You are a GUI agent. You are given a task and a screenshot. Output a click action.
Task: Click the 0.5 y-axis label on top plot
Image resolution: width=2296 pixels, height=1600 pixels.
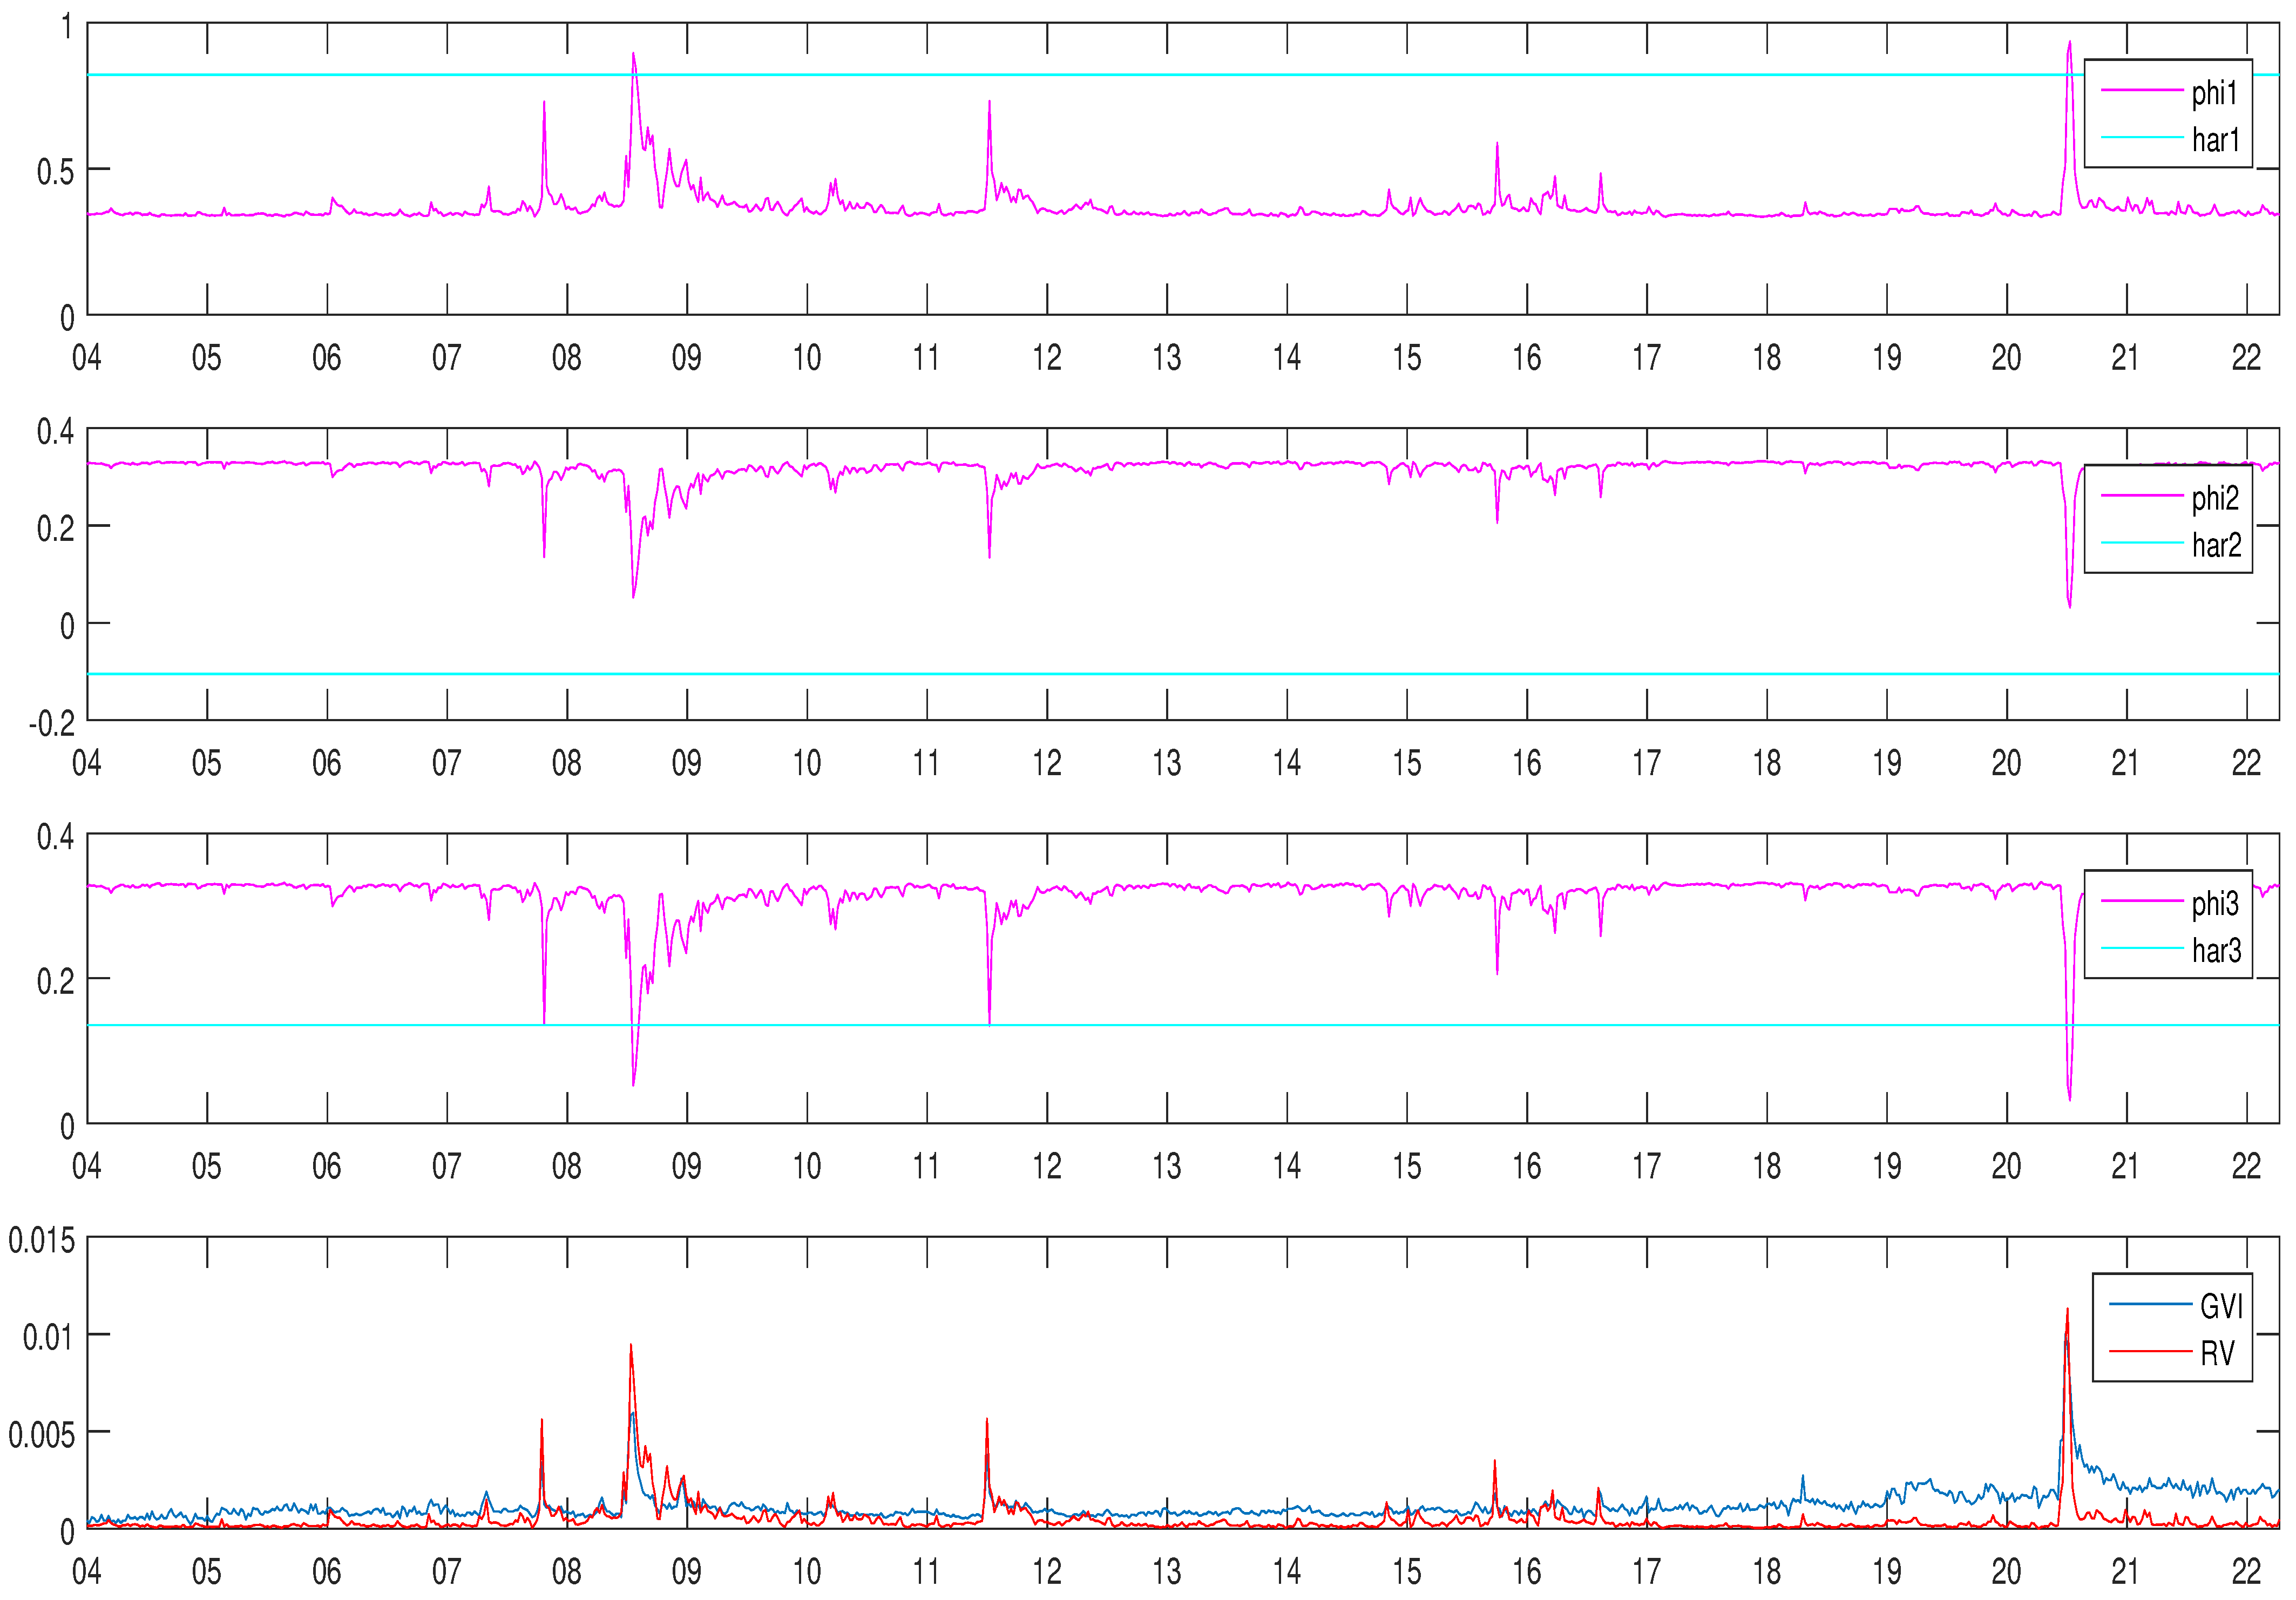(55, 172)
